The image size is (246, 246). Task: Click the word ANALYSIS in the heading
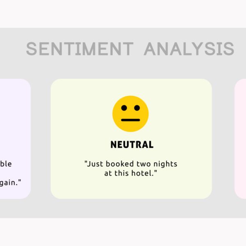click(x=189, y=49)
